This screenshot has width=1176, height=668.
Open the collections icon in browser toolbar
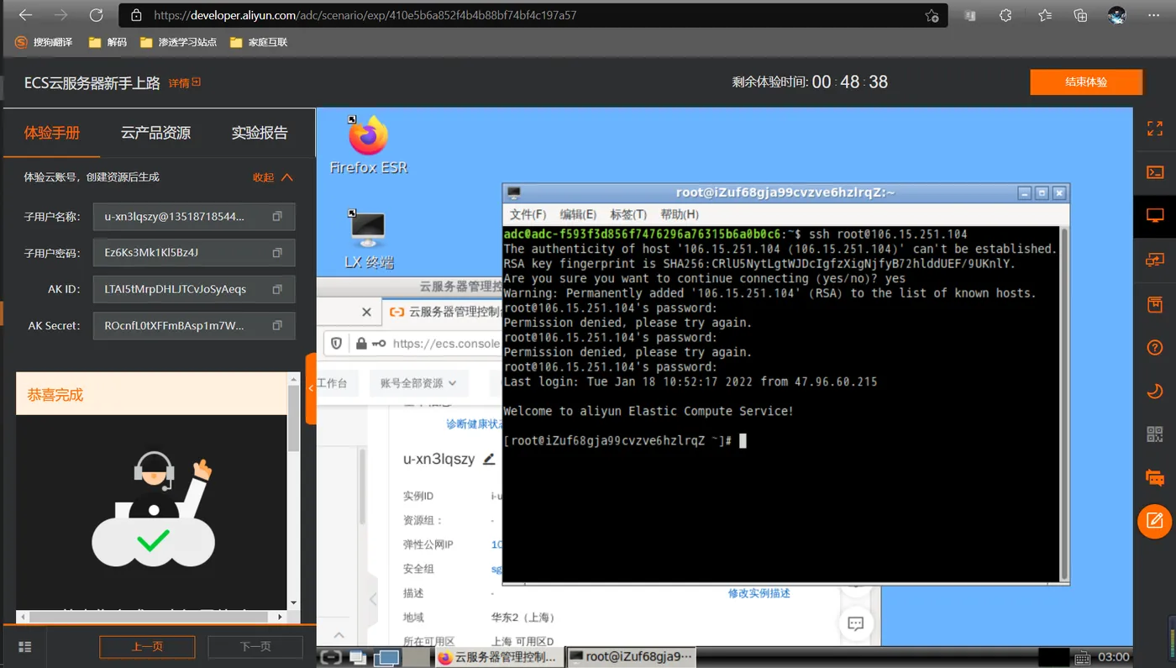point(1080,15)
